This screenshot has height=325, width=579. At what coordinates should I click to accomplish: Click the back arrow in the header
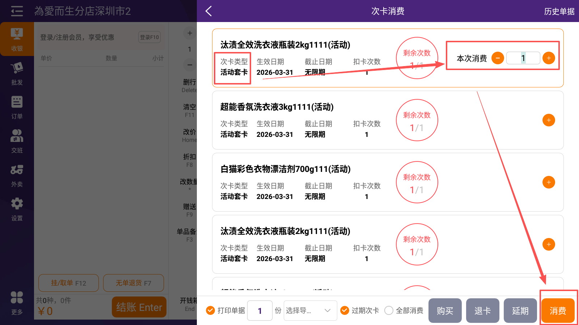point(208,11)
